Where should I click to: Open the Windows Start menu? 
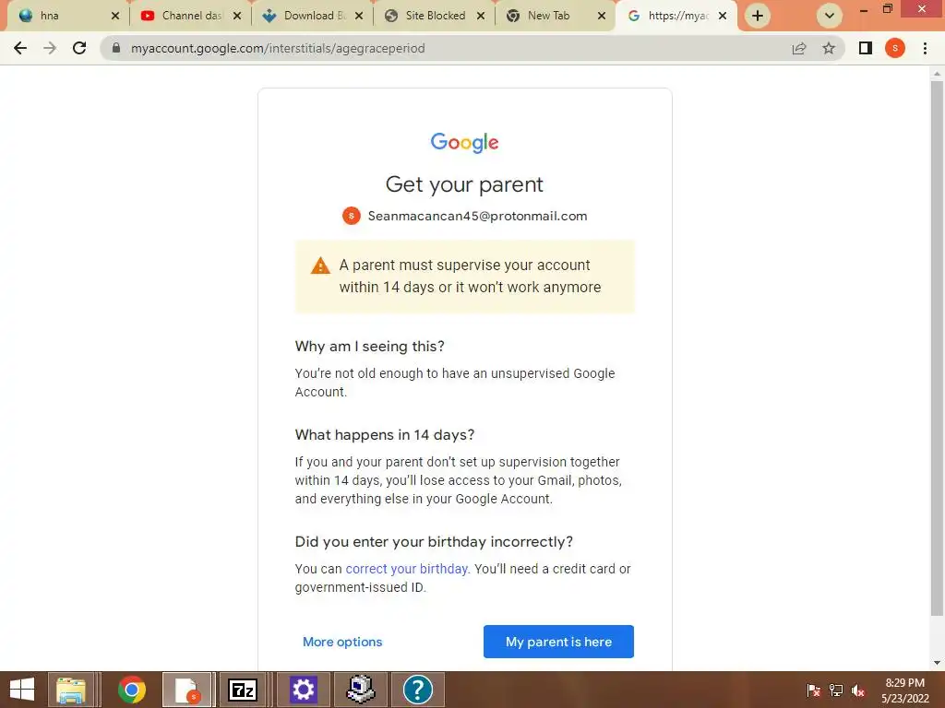point(22,690)
